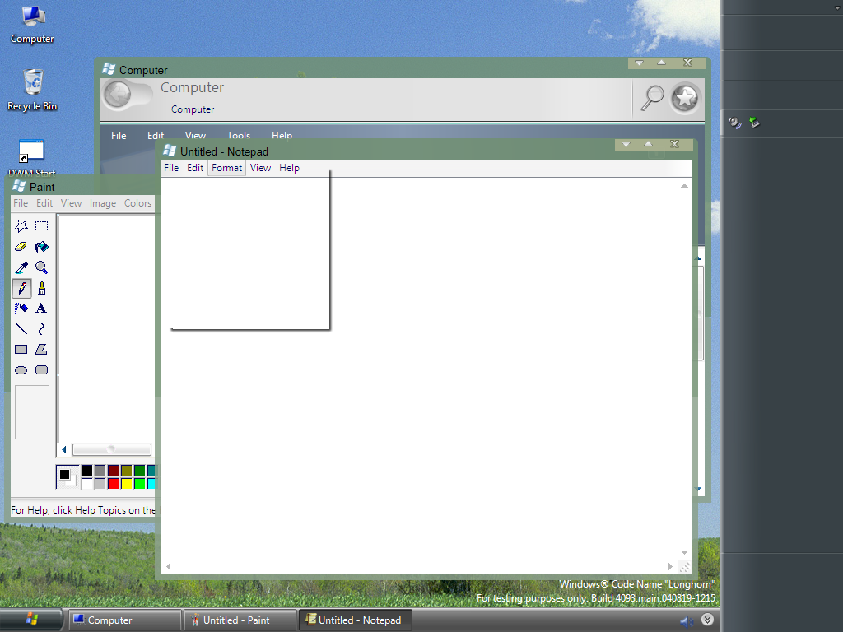Open Paint File menu
Screen dimensions: 843x632
[x=21, y=203]
